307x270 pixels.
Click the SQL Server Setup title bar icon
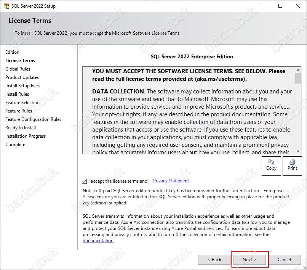pyautogui.click(x=6, y=6)
